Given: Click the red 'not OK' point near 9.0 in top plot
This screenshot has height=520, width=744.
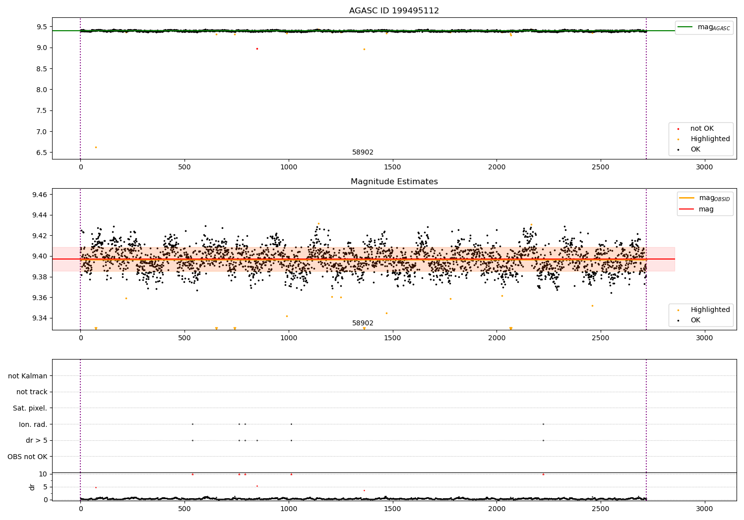Looking at the screenshot, I should (257, 49).
